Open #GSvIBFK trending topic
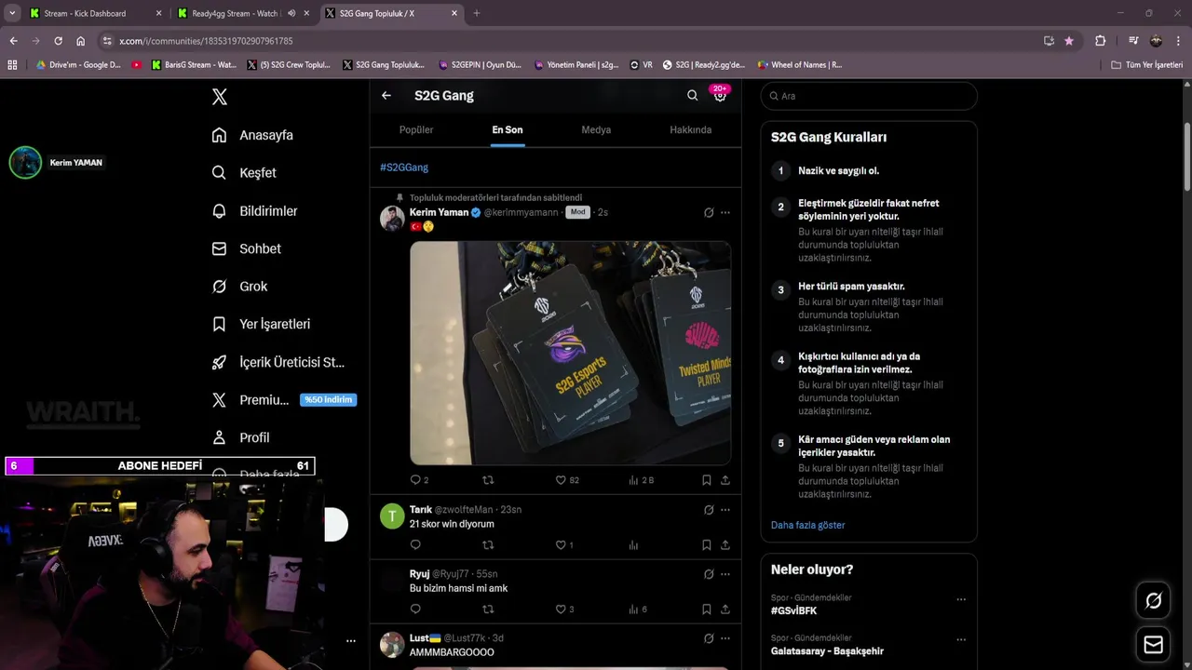The height and width of the screenshot is (670, 1192). 793,610
